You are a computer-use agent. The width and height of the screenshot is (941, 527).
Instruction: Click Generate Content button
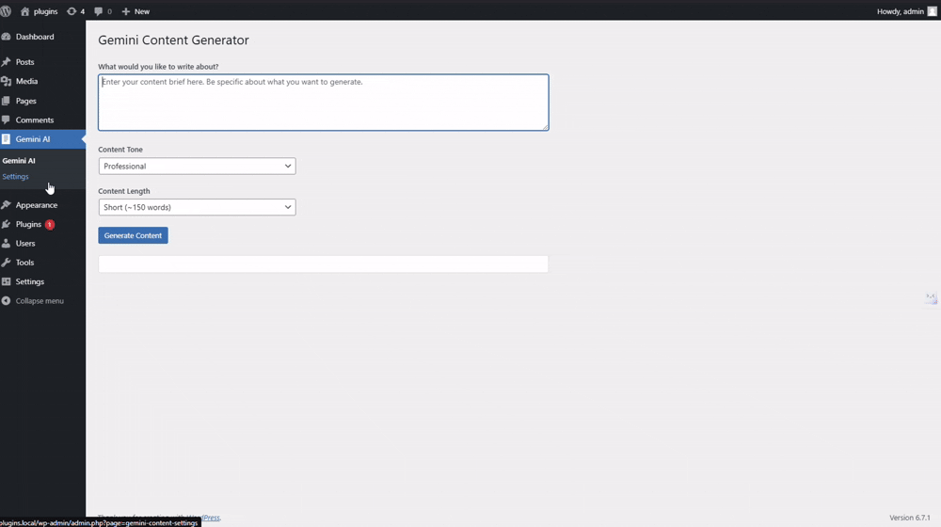click(133, 235)
